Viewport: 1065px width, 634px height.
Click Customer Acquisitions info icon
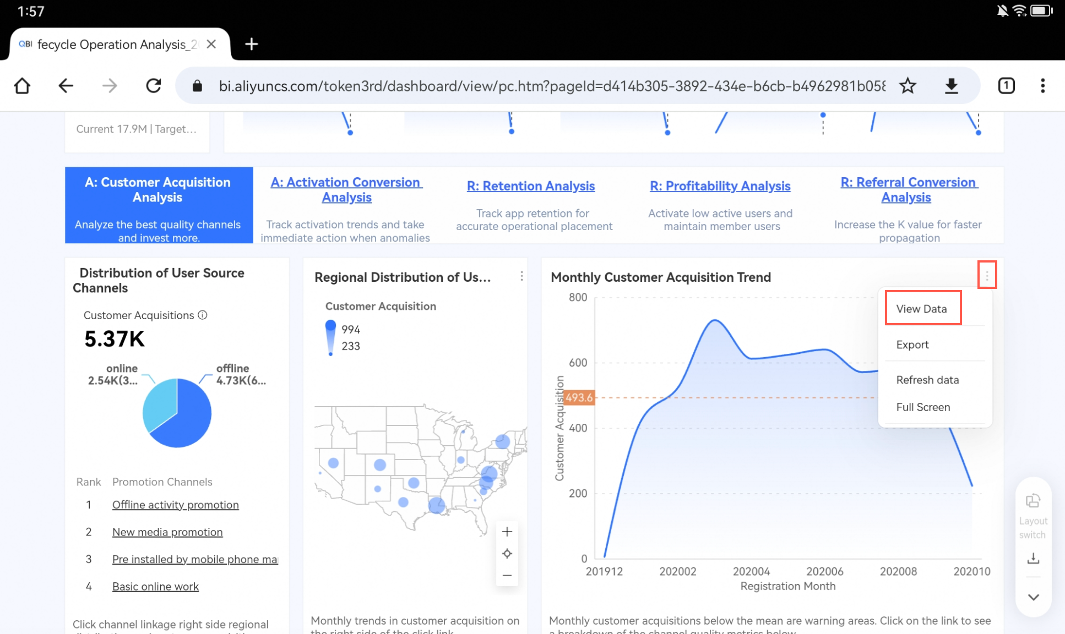click(203, 315)
